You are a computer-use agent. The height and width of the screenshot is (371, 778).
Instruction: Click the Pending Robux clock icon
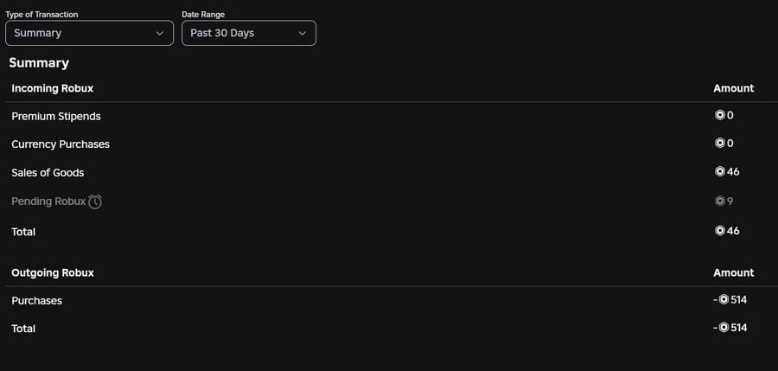click(x=95, y=201)
